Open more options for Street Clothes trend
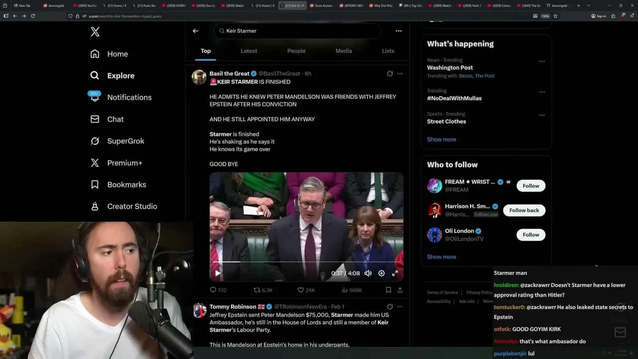 coord(542,115)
